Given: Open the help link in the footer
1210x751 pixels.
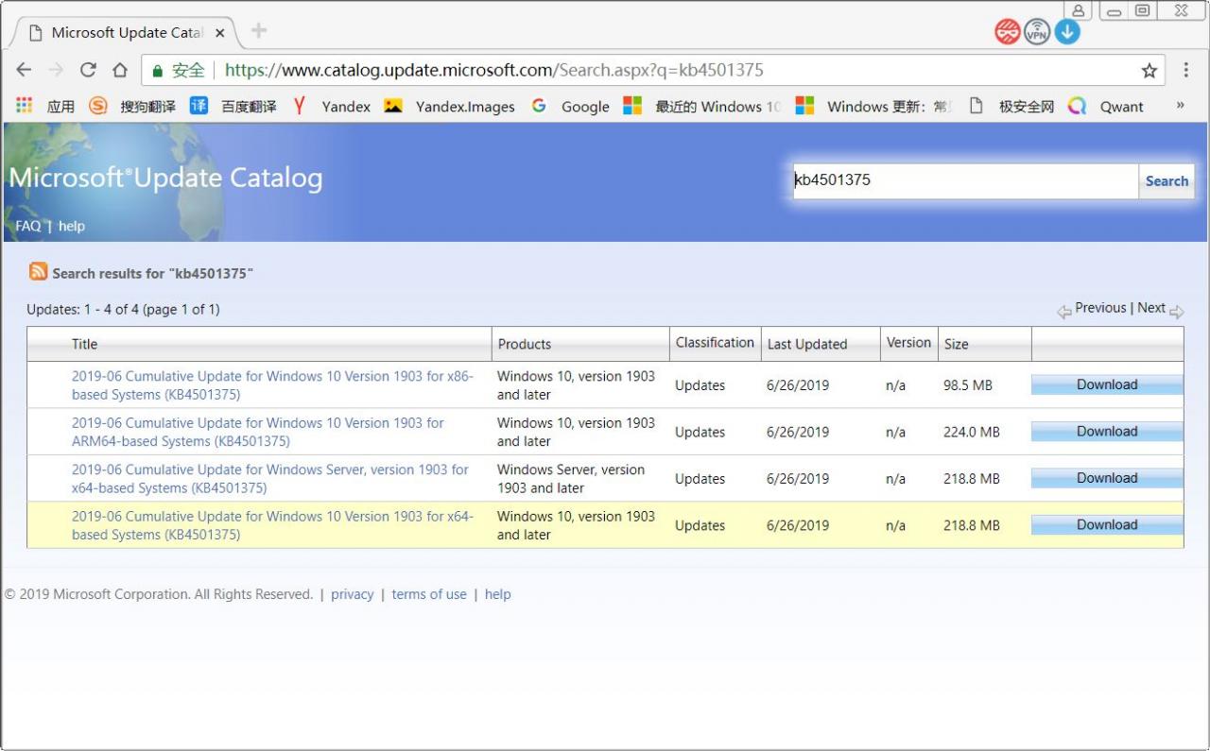Looking at the screenshot, I should coord(497,594).
